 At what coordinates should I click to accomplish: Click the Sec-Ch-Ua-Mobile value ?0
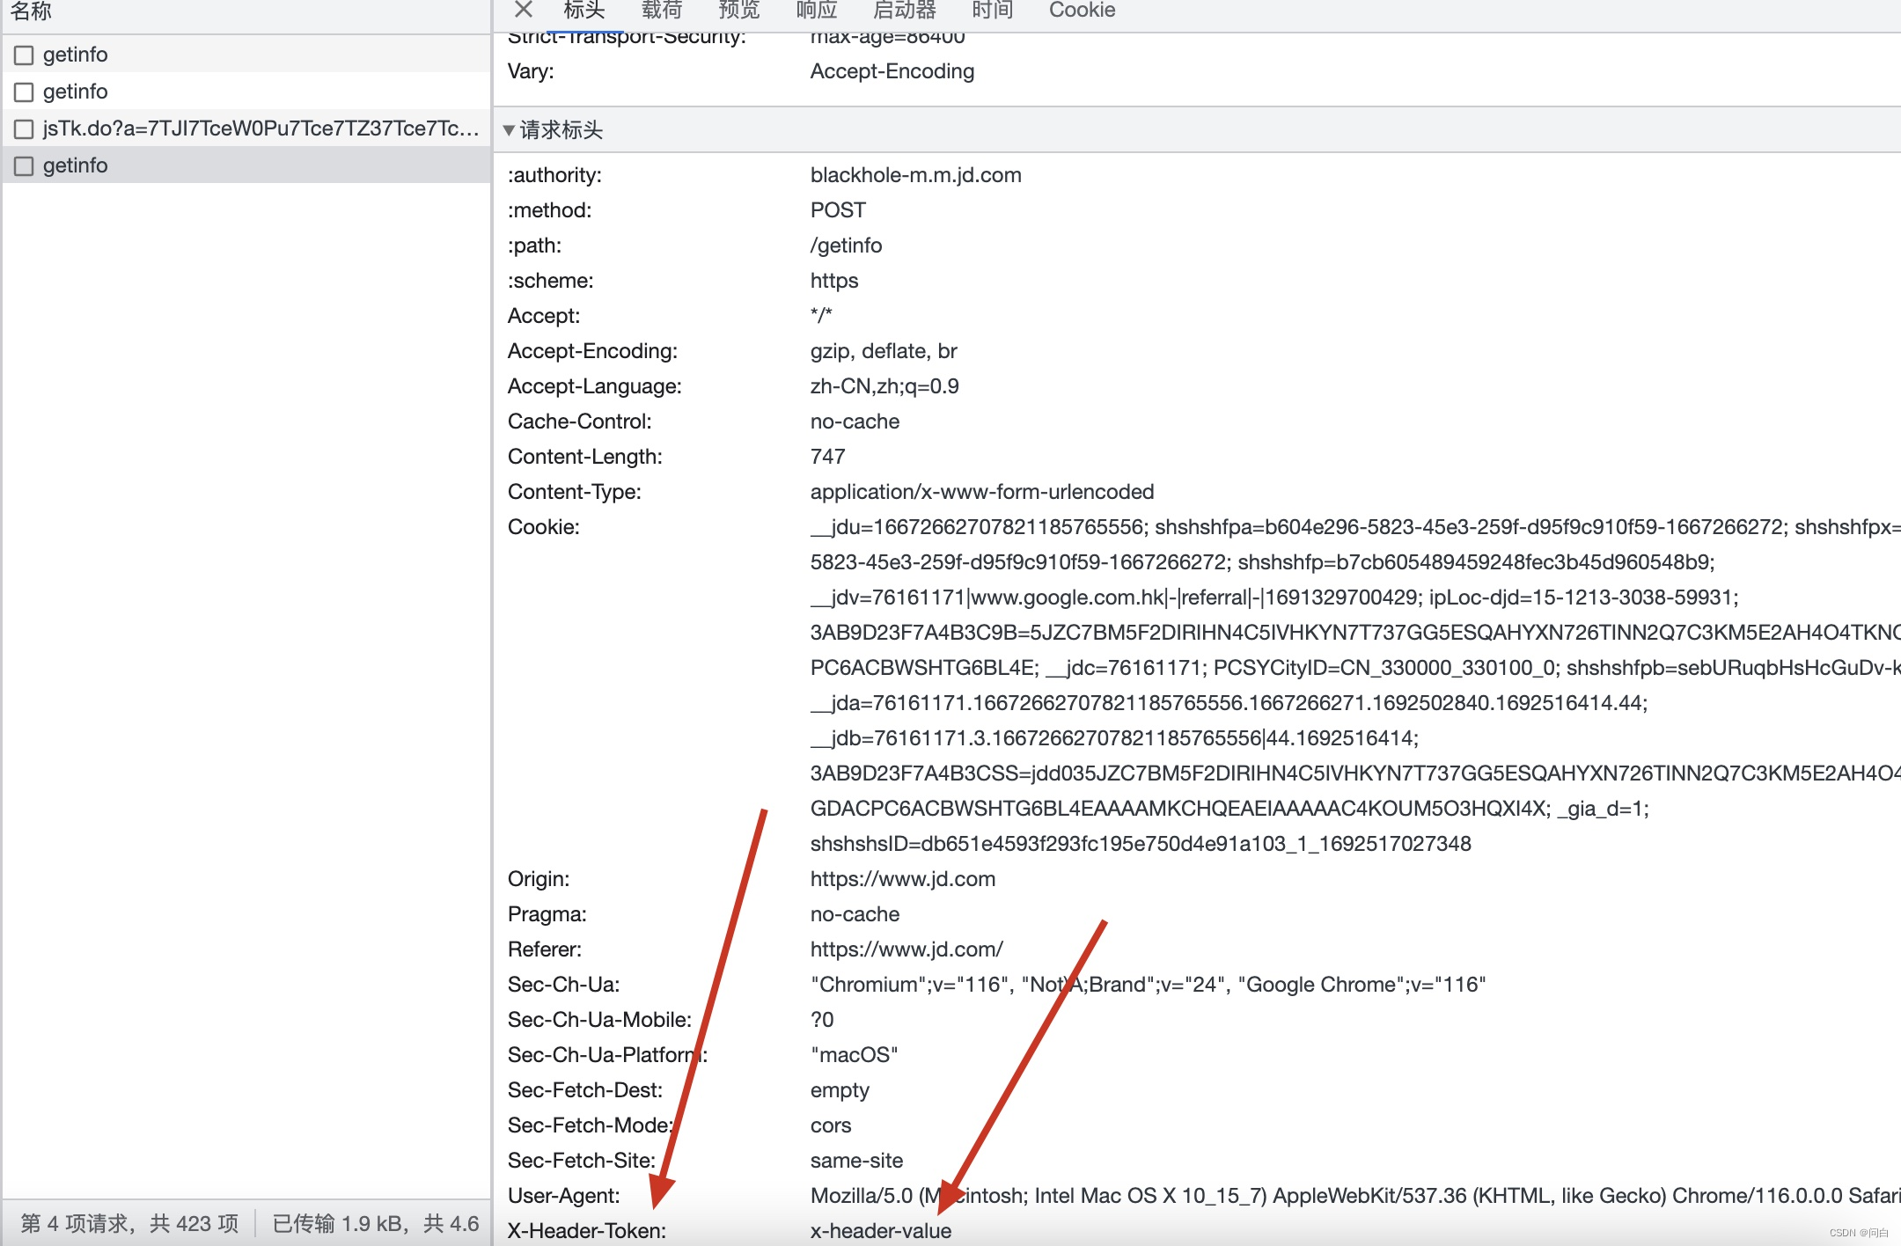(822, 1020)
